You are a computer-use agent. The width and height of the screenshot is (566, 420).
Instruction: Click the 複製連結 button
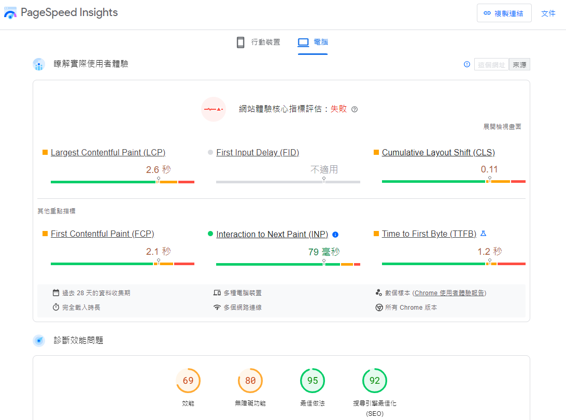point(504,13)
